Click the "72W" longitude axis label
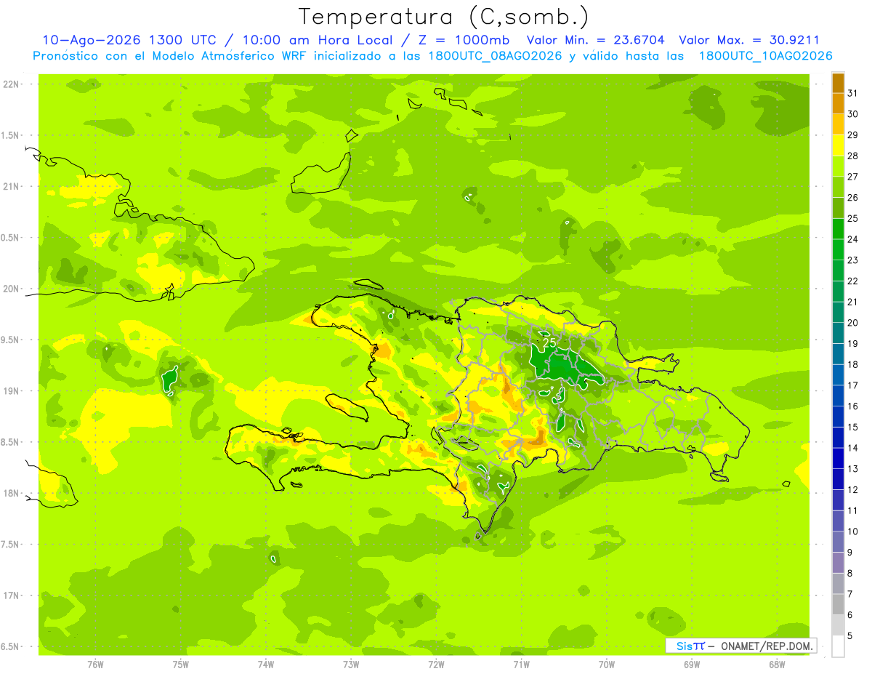This screenshot has height=674, width=872. [436, 665]
